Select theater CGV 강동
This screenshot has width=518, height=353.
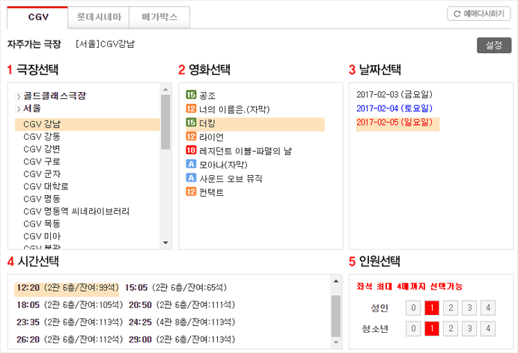(42, 137)
